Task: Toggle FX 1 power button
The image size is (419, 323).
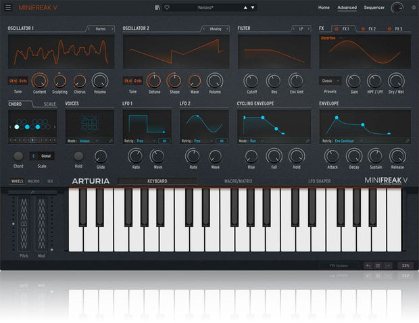Action: [337, 29]
